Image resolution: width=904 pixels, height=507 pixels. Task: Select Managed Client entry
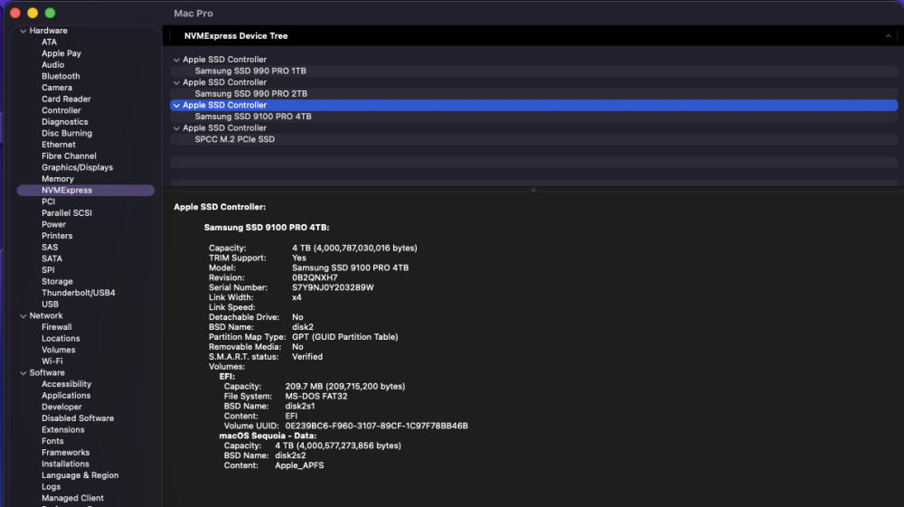coord(72,498)
